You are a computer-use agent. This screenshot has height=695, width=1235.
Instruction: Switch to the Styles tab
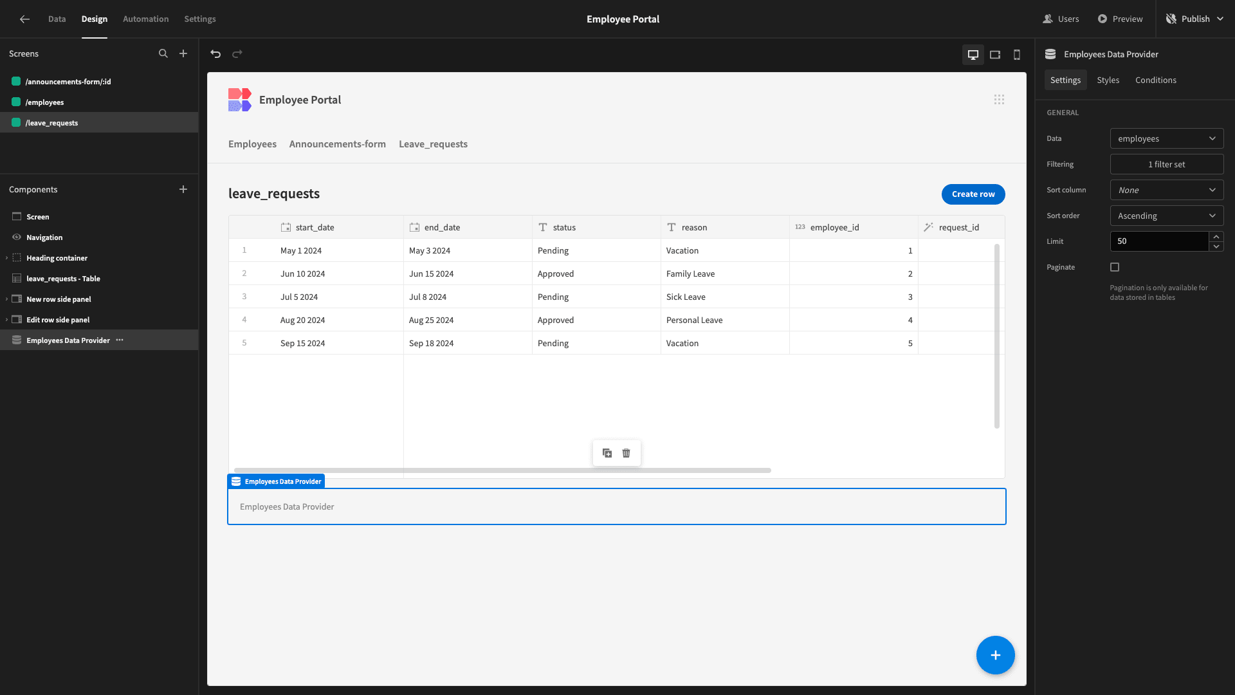(1108, 80)
